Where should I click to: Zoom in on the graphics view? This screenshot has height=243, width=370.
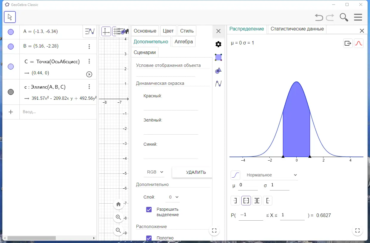click(118, 217)
